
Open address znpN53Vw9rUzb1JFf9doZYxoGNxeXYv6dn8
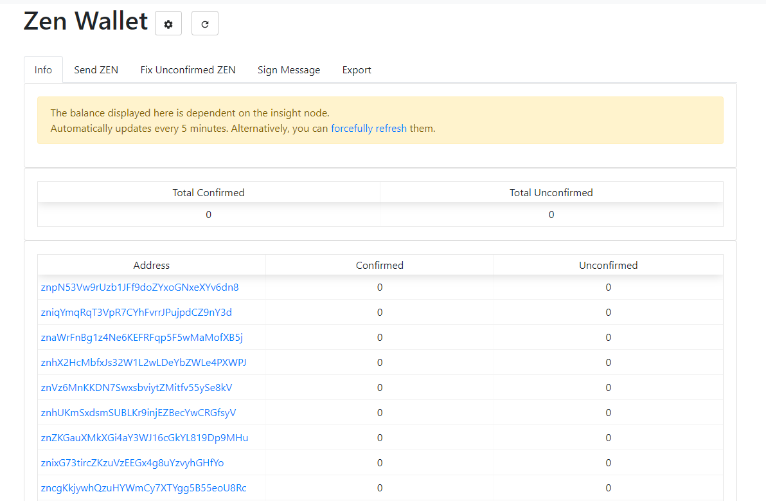(139, 287)
